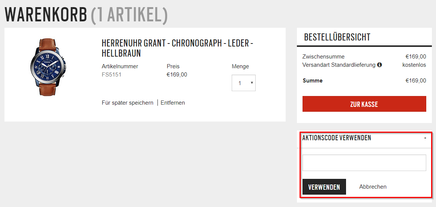Click the article number FS5151
This screenshot has height=207, width=436.
coord(111,75)
